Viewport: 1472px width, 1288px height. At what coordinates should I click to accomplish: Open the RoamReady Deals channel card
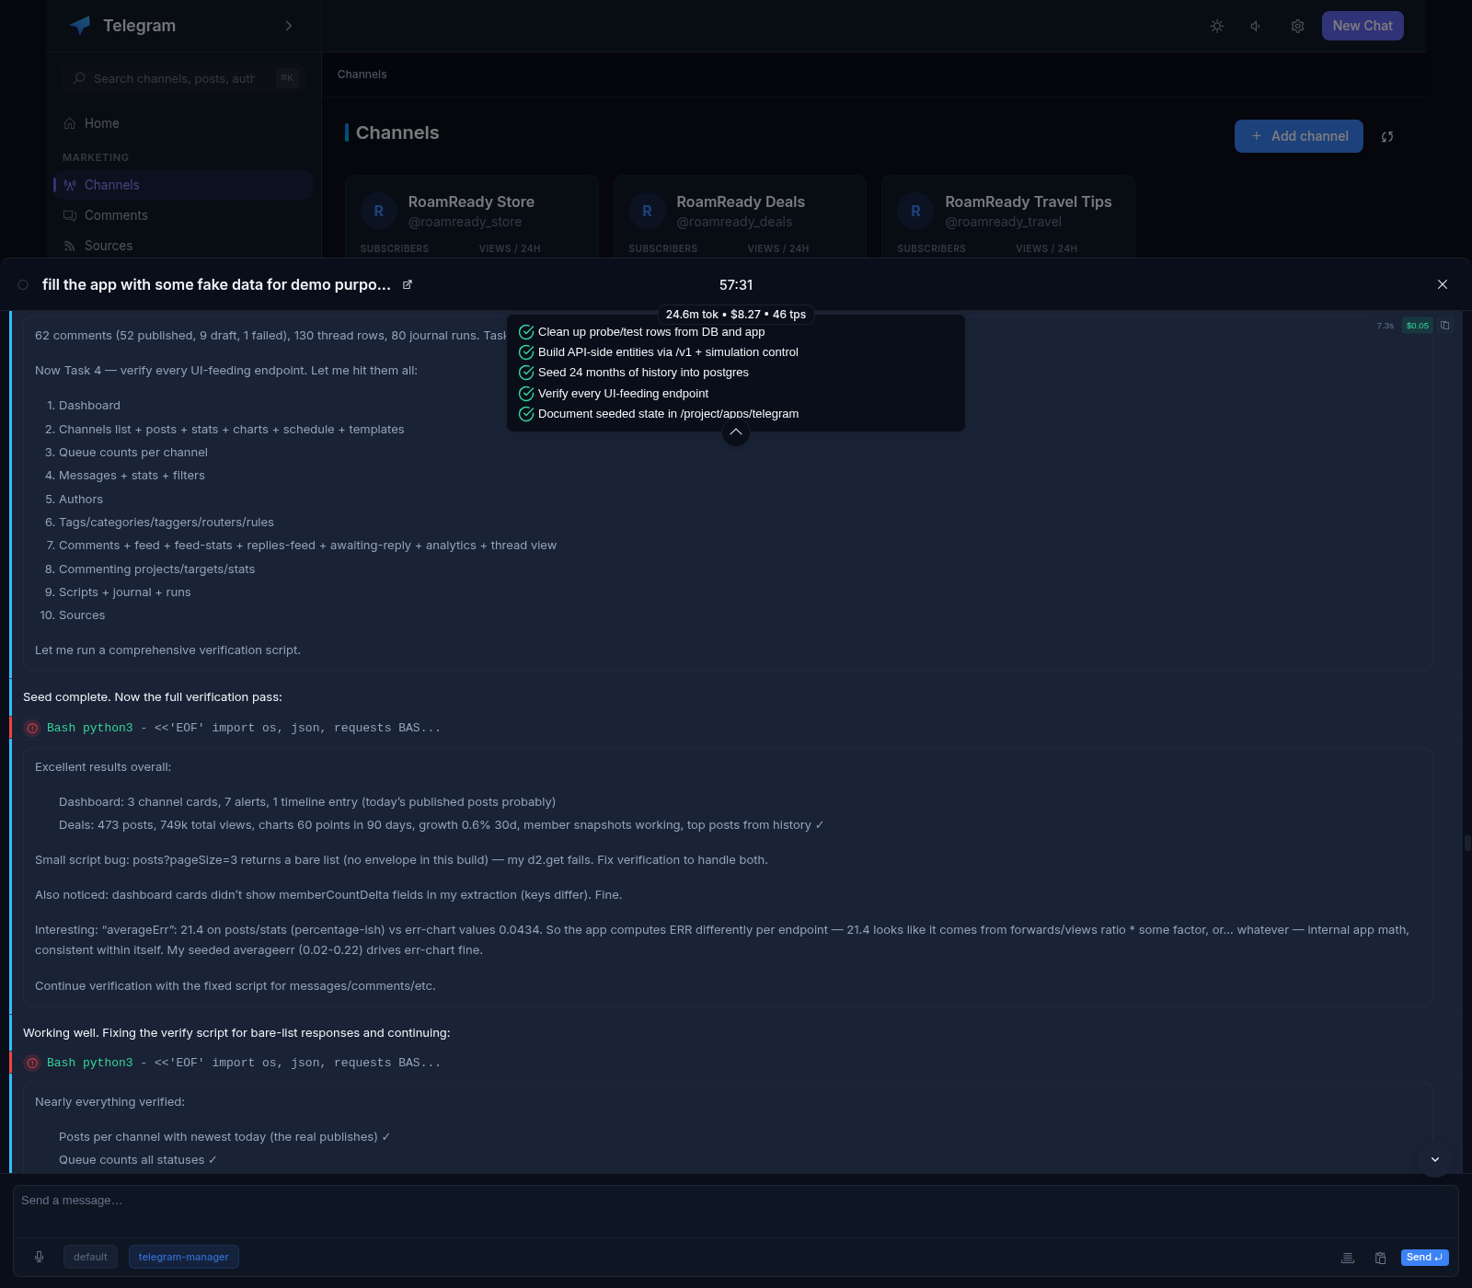coord(740,217)
